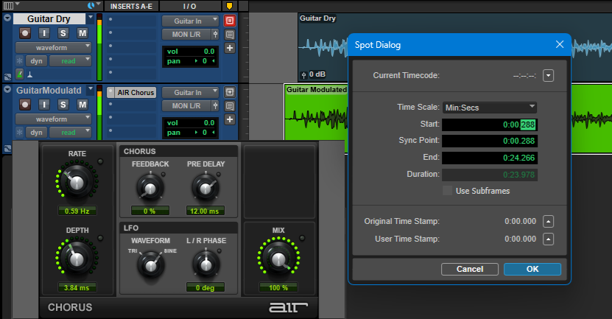Screen dimensions: 612x319
Task: Click the plus icon on Guitar Dry track
Action: 230,48
